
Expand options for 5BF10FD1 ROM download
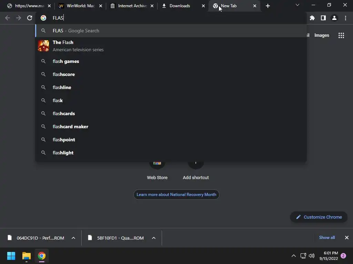coord(154,238)
